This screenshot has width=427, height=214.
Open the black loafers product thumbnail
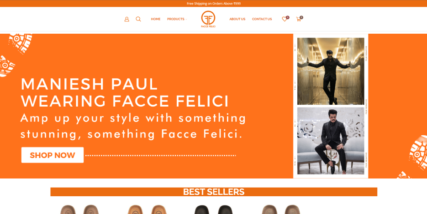(x=214, y=209)
